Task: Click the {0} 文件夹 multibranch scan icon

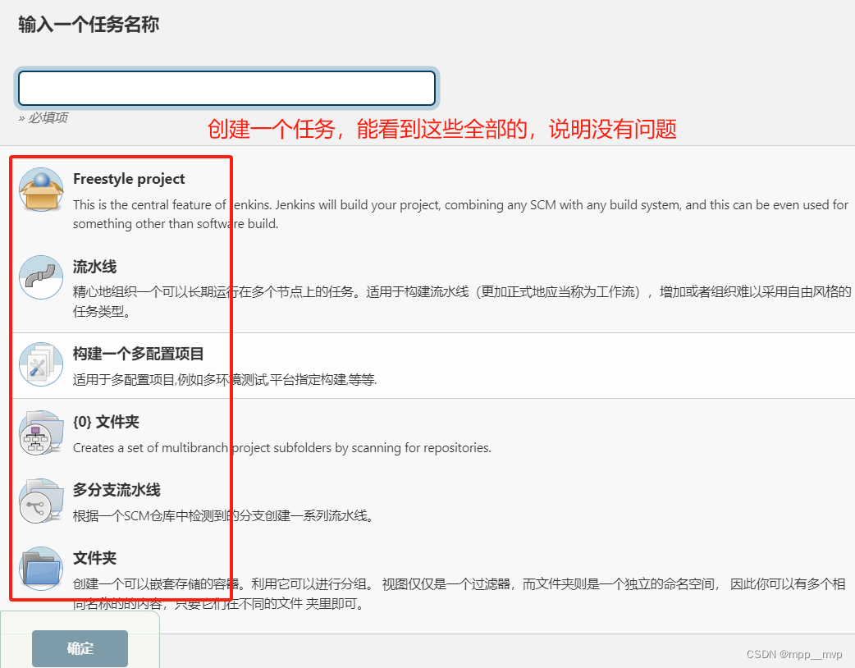Action: point(40,433)
